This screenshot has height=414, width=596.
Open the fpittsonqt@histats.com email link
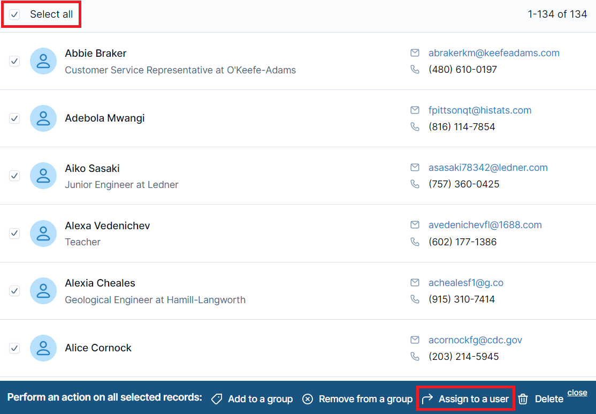click(x=480, y=110)
